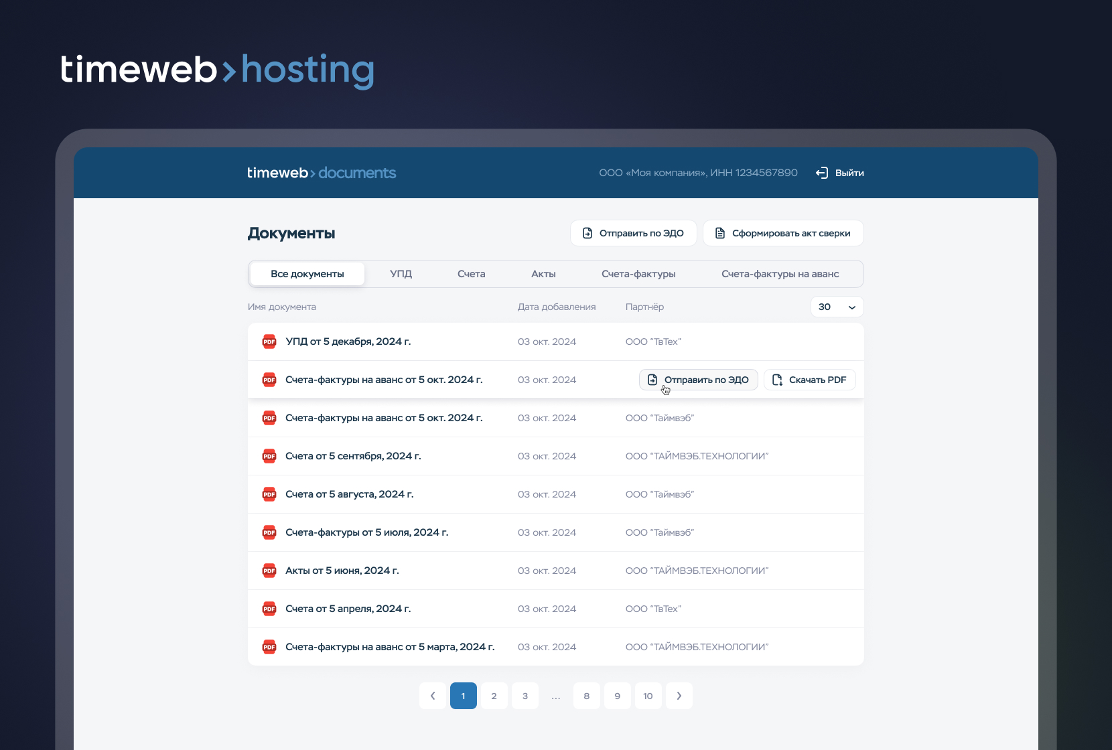Image resolution: width=1112 pixels, height=750 pixels.
Task: Select the Акты tab
Action: tap(543, 274)
